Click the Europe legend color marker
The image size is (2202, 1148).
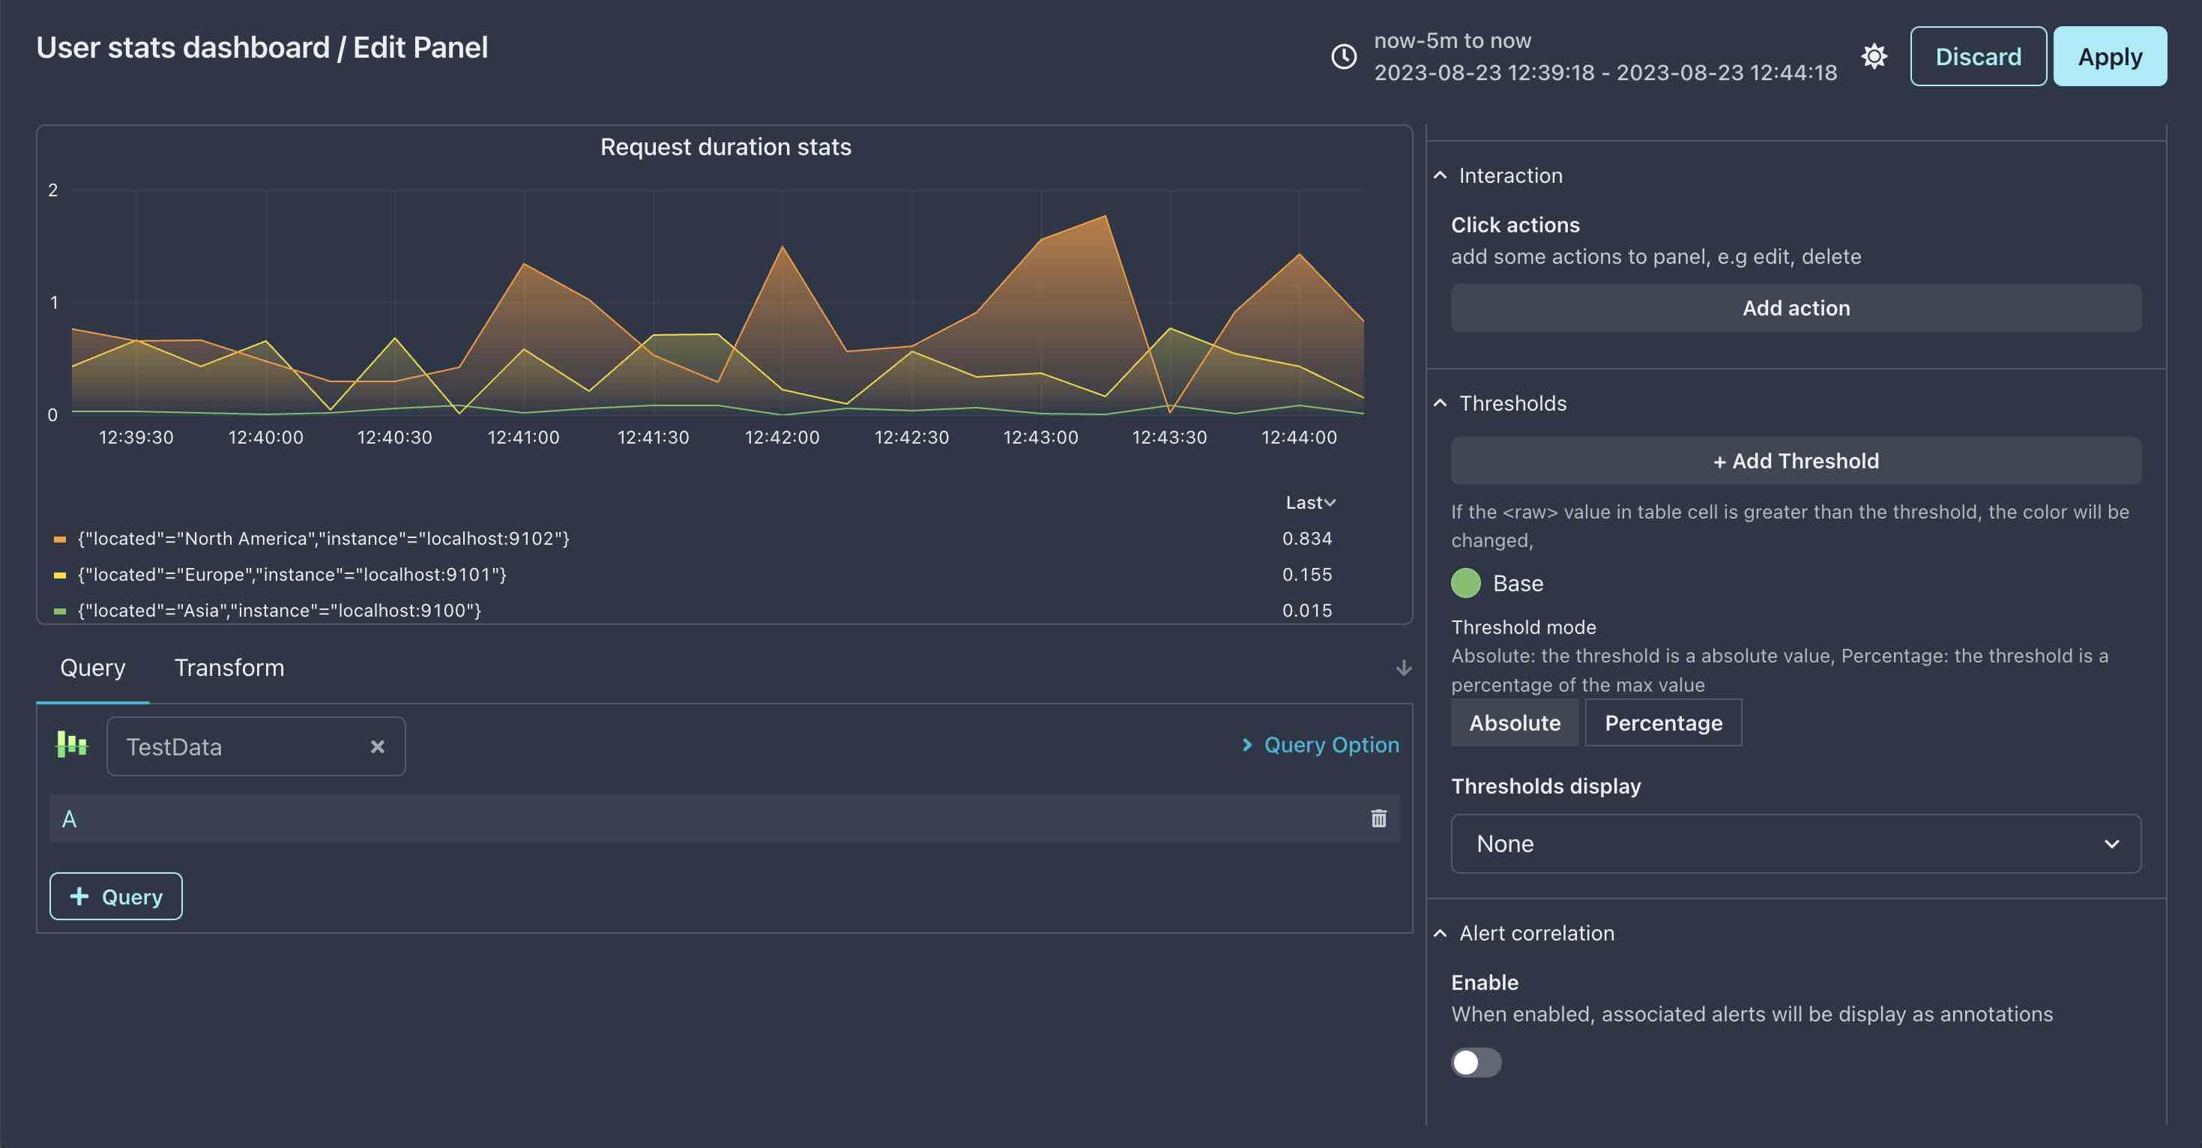pyautogui.click(x=60, y=575)
